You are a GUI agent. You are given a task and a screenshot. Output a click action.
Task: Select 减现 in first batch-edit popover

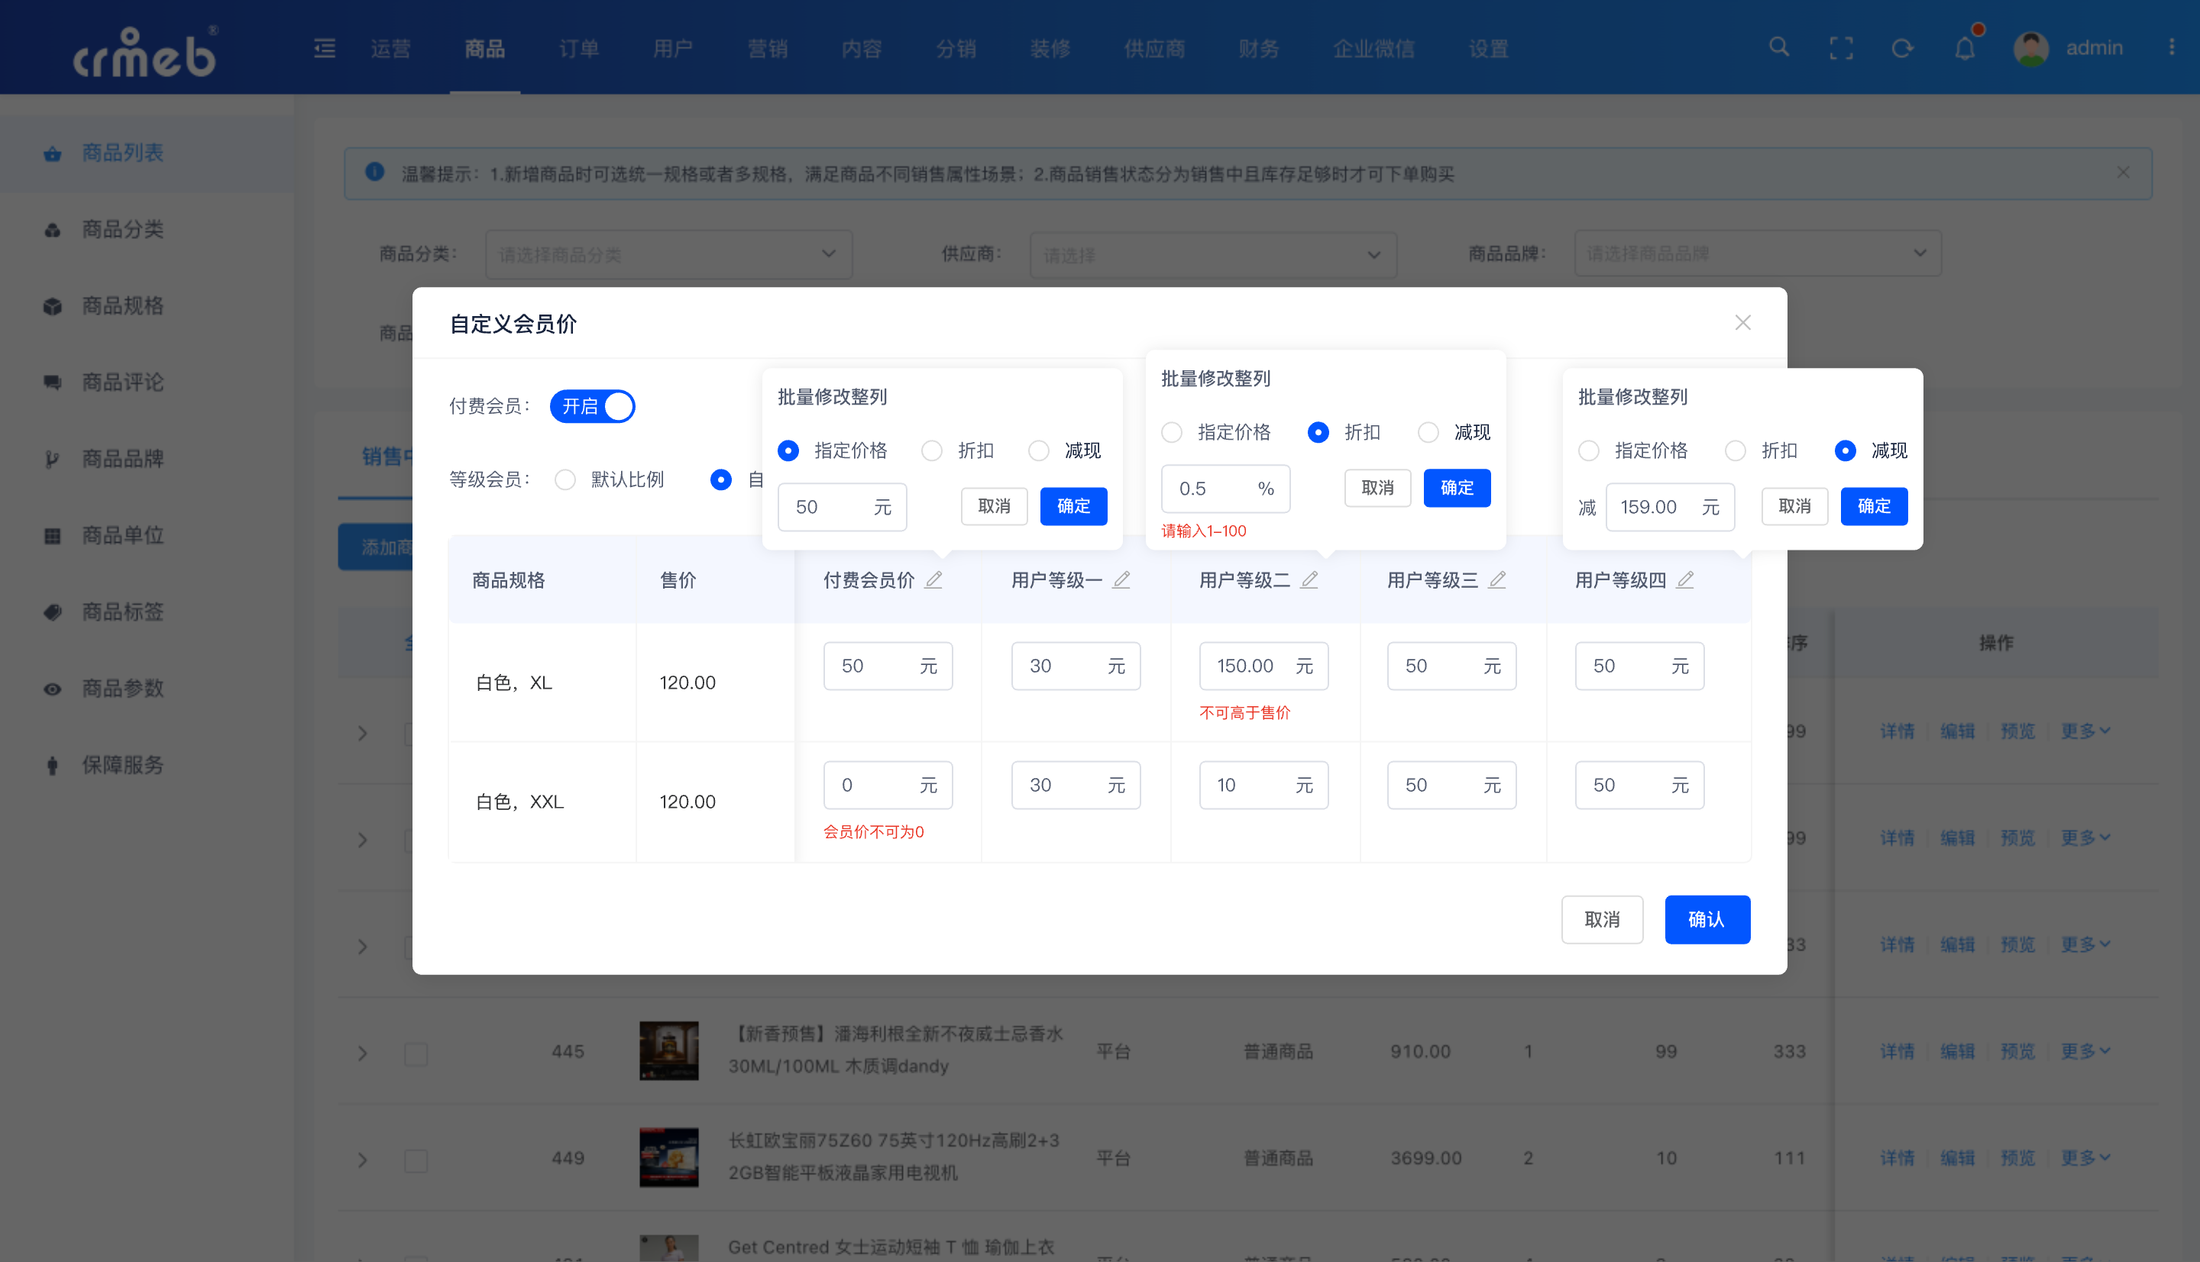pos(1039,450)
